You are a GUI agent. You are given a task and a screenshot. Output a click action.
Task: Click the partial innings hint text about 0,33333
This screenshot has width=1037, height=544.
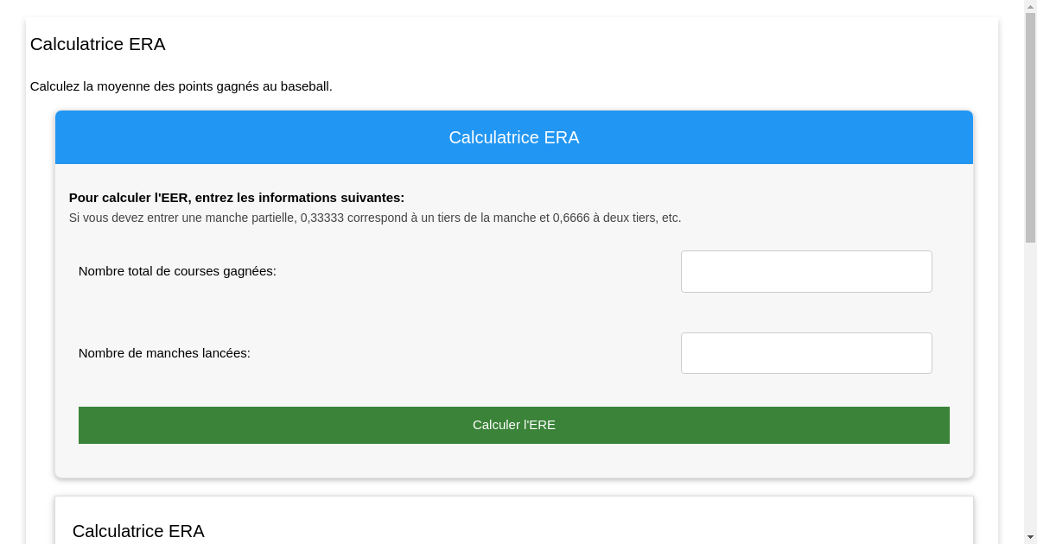375,218
